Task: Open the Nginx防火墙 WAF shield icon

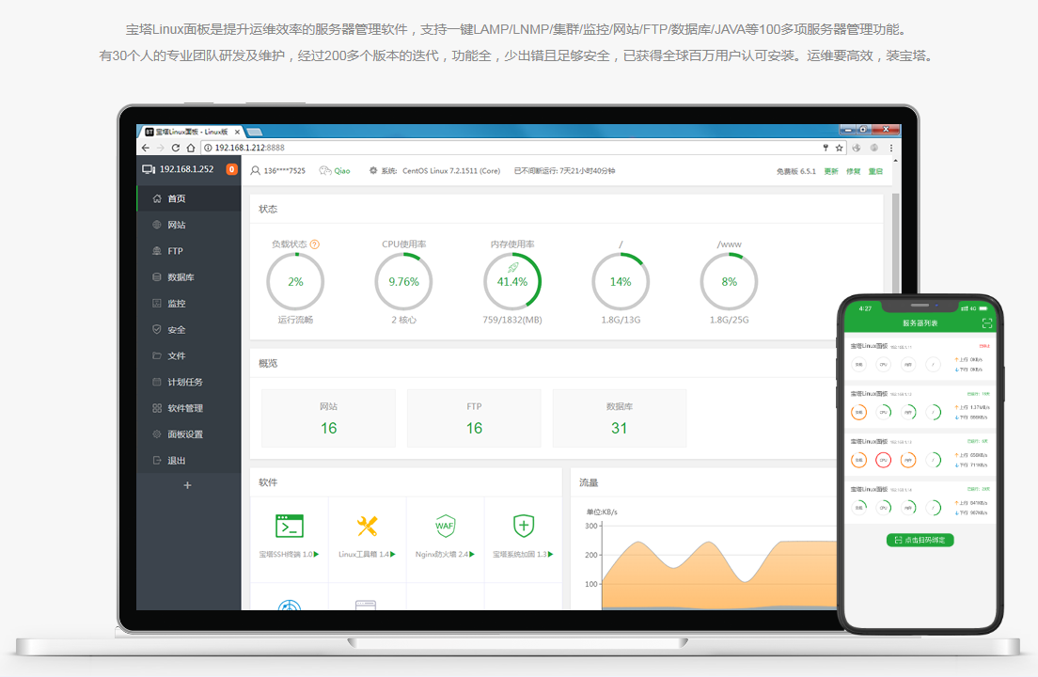Action: pos(445,526)
